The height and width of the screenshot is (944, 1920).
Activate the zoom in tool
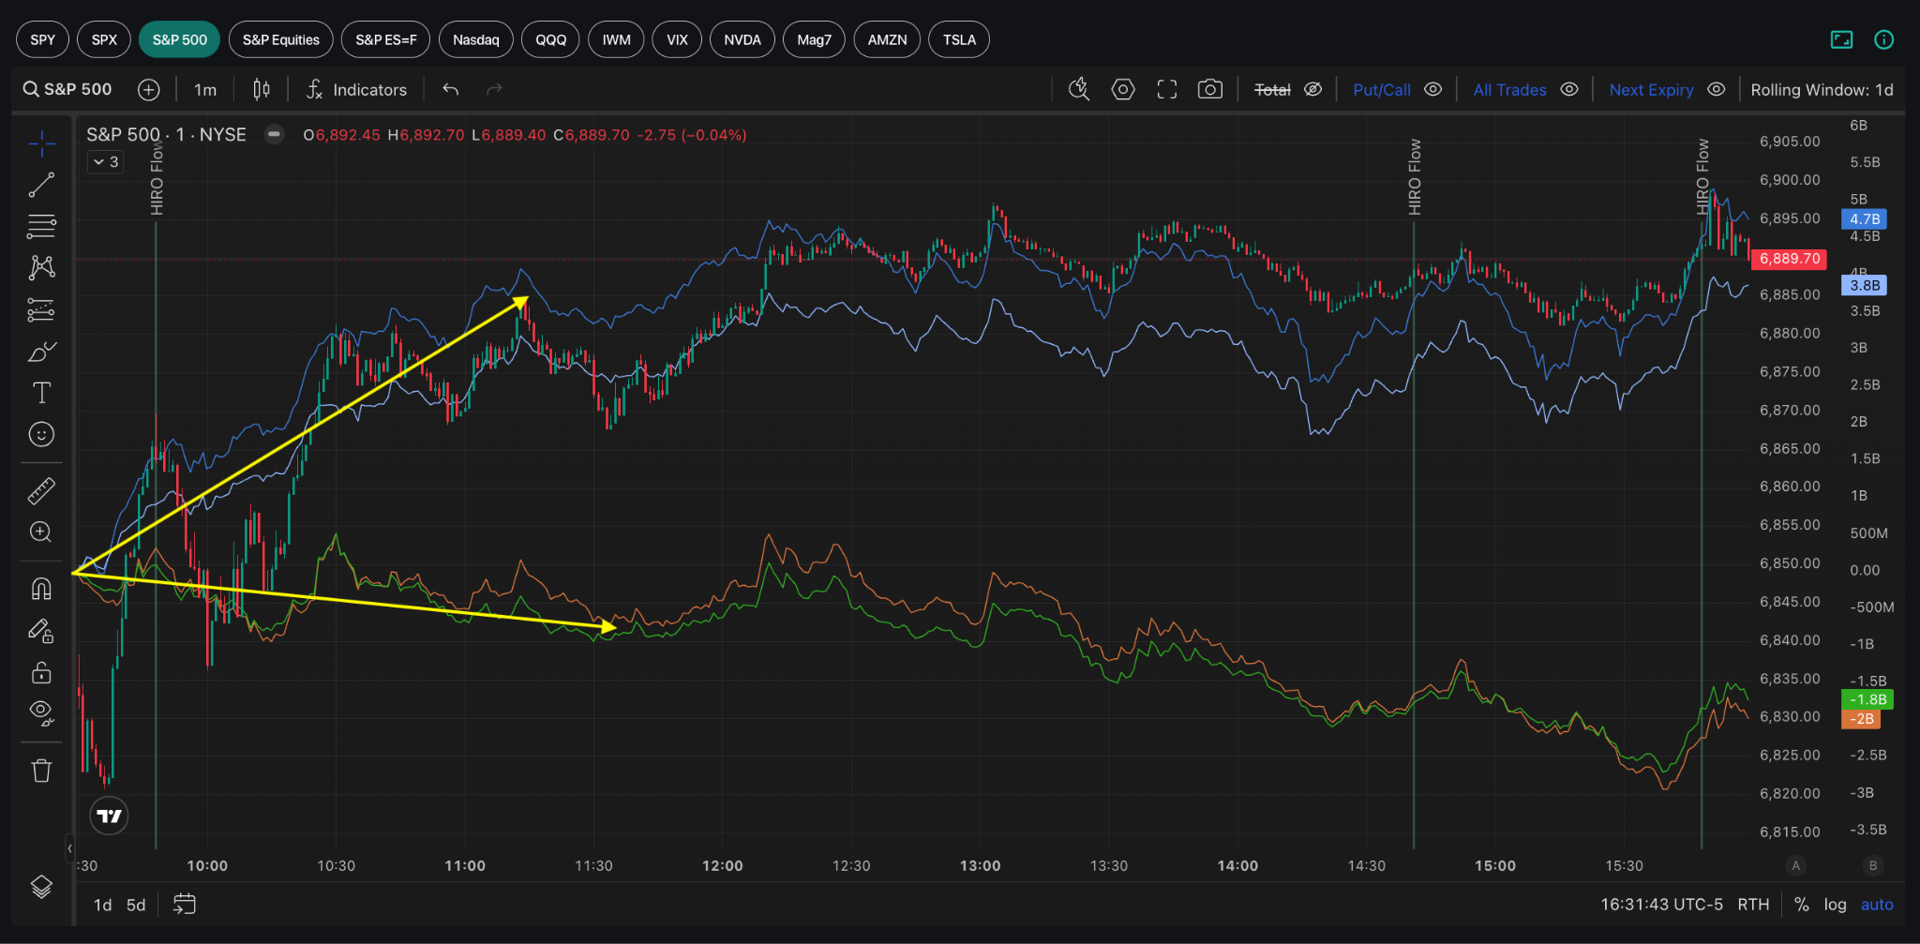click(x=41, y=532)
